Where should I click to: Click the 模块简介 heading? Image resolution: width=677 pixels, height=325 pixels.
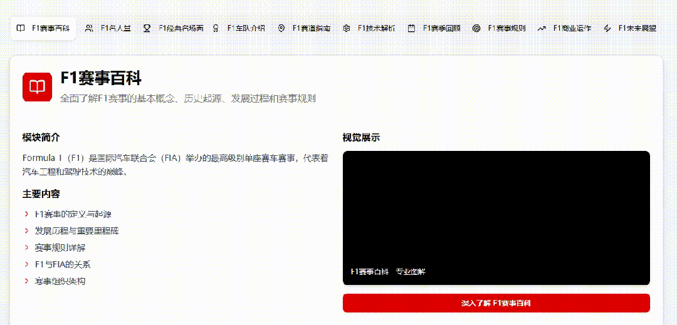coord(41,138)
